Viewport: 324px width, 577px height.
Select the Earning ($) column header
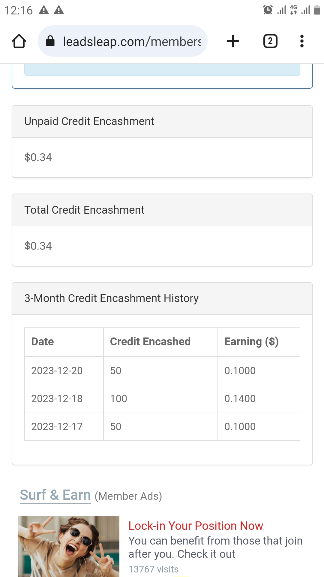click(x=251, y=342)
